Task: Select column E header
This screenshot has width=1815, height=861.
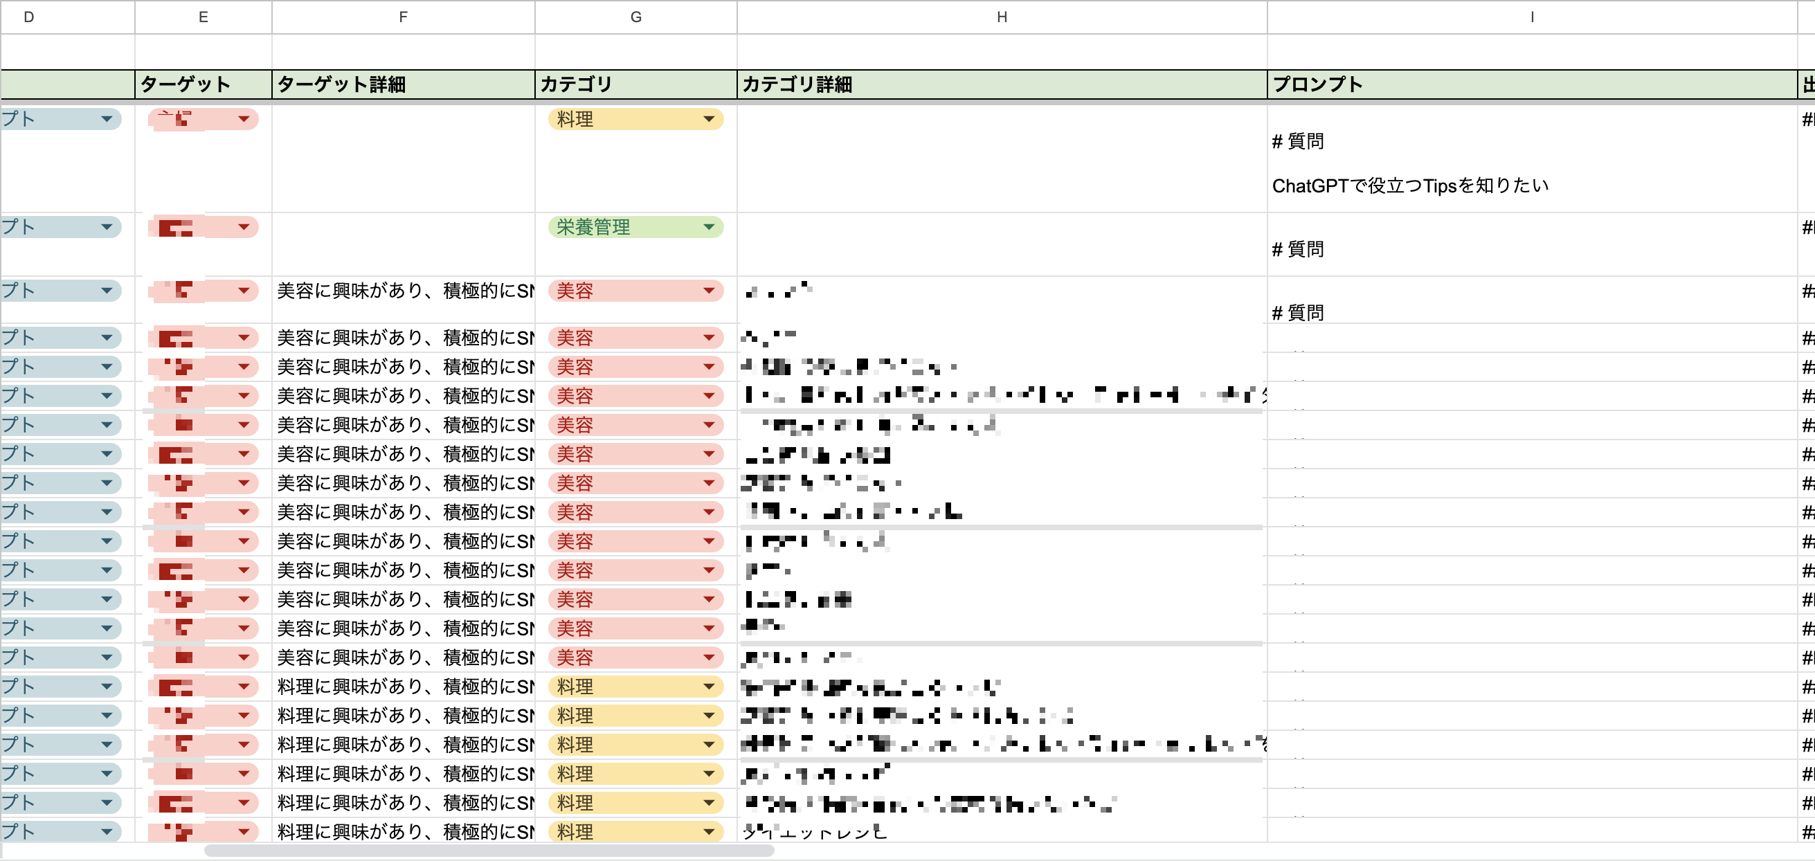Action: [203, 17]
